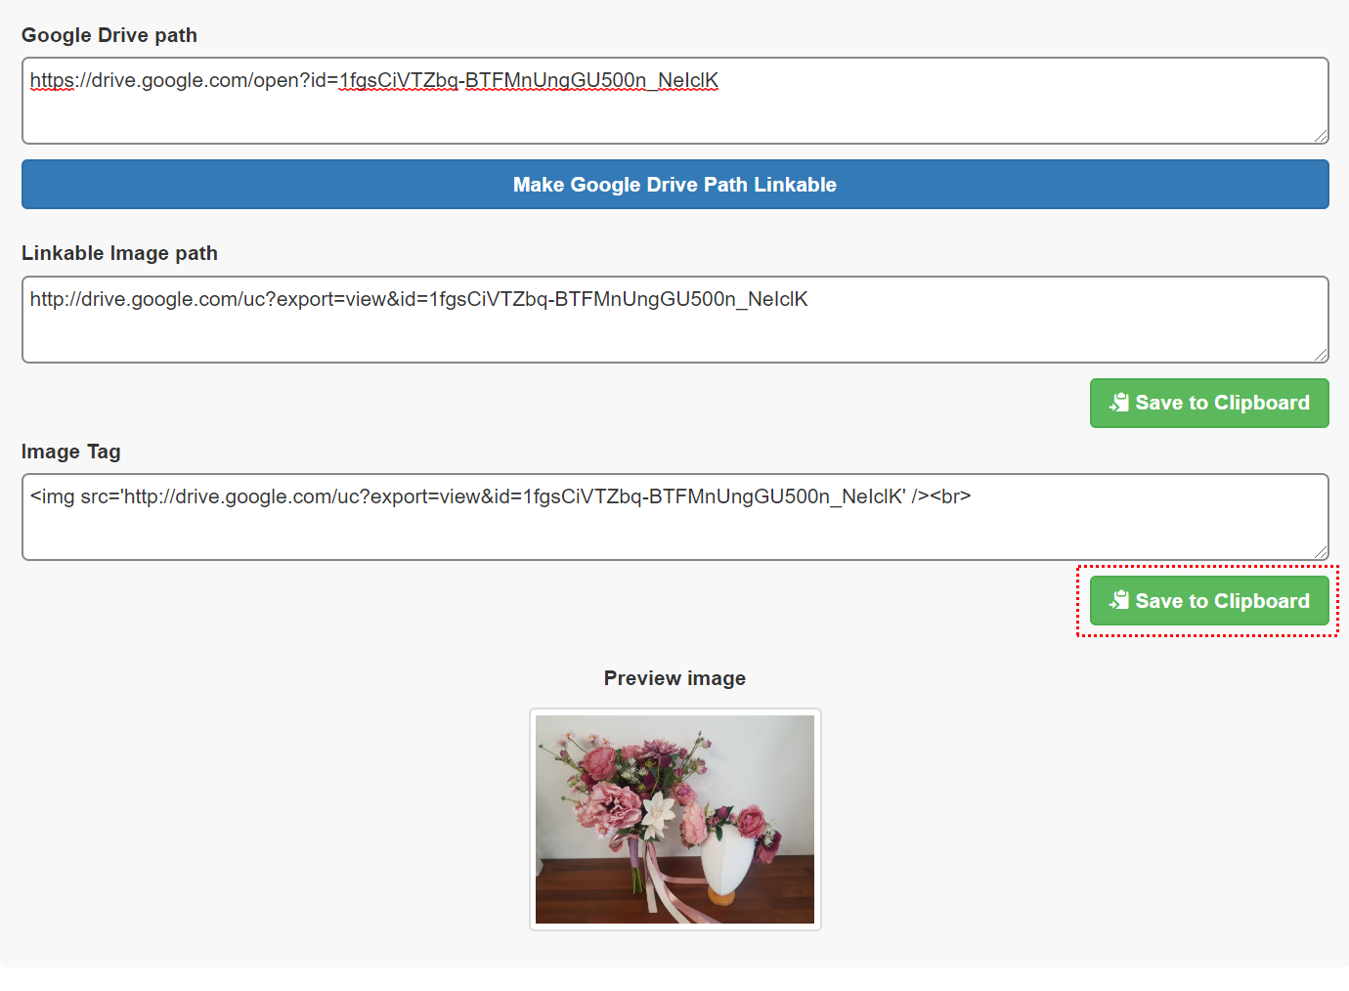Click the resize handle of Google Drive path box
This screenshot has width=1349, height=991.
1321,136
